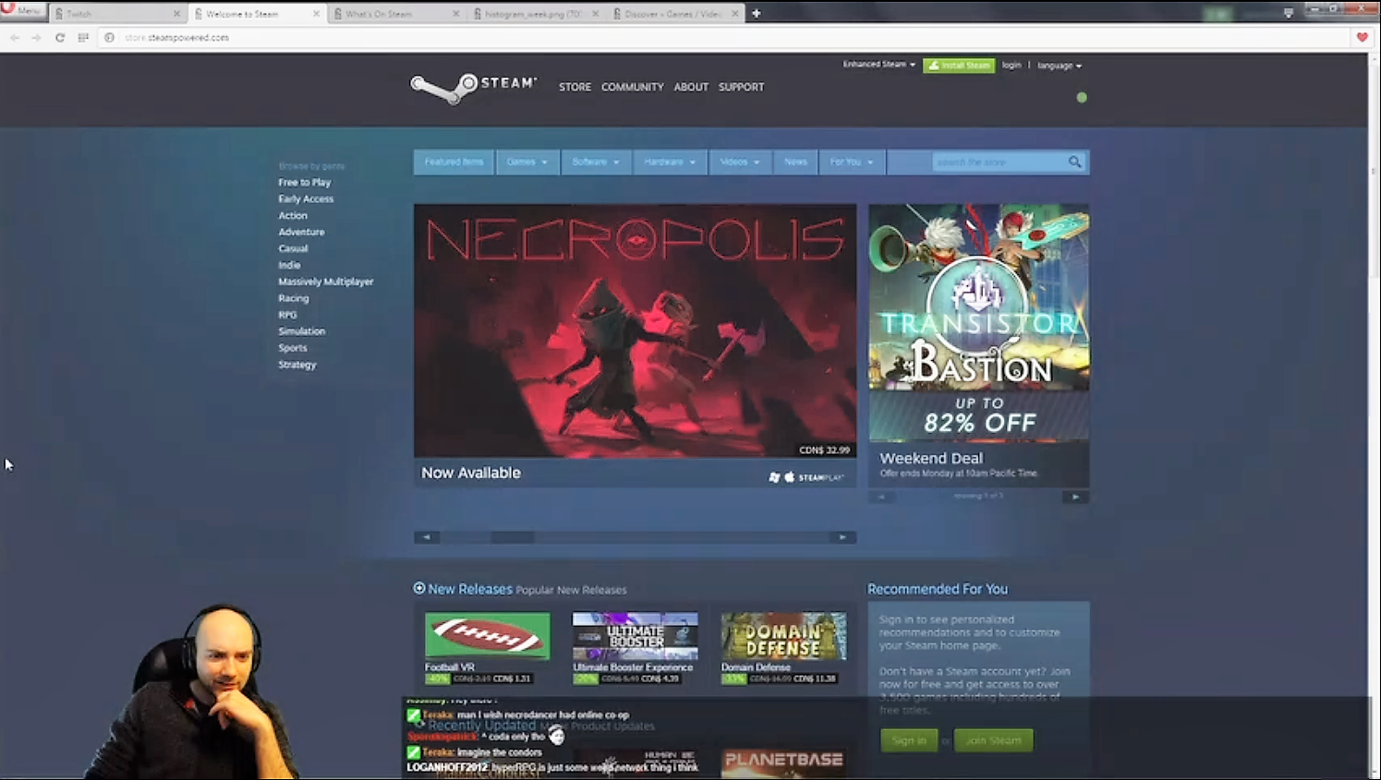Switch to the Discover - Games tab
Image resolution: width=1381 pixels, height=780 pixels.
point(675,14)
